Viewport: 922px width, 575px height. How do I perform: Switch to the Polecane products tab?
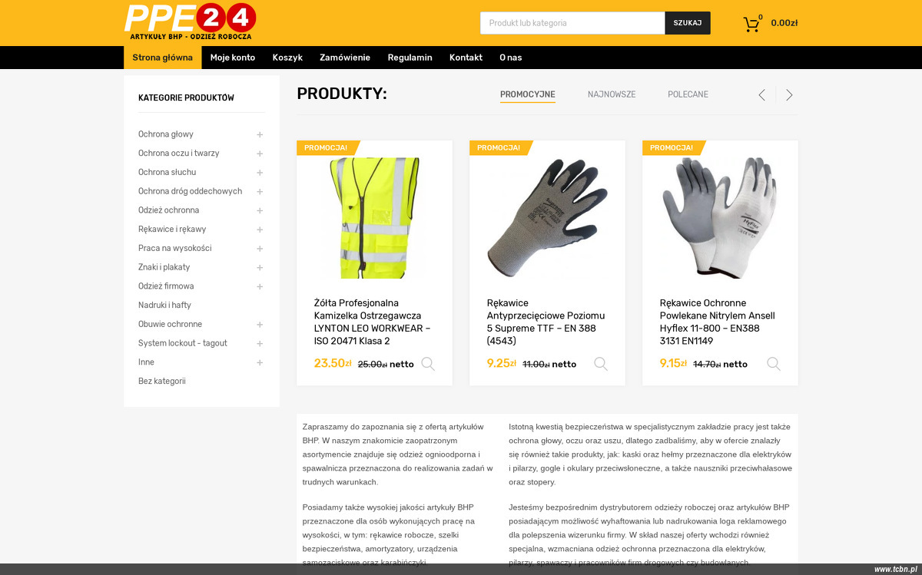pyautogui.click(x=688, y=94)
